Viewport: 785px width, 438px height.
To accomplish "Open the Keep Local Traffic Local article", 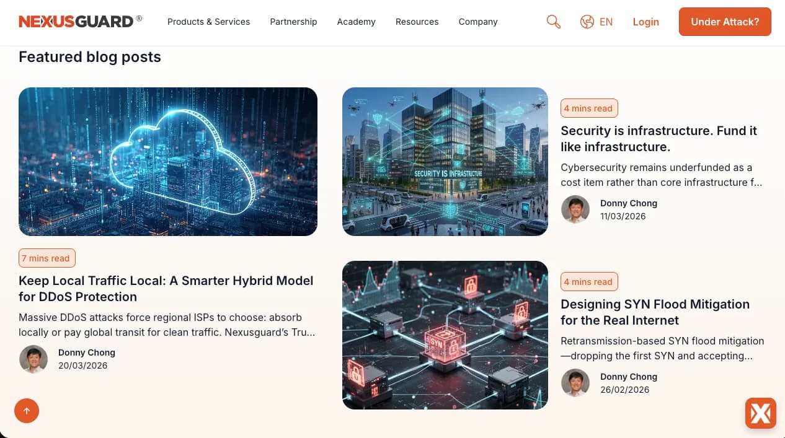I will click(166, 289).
